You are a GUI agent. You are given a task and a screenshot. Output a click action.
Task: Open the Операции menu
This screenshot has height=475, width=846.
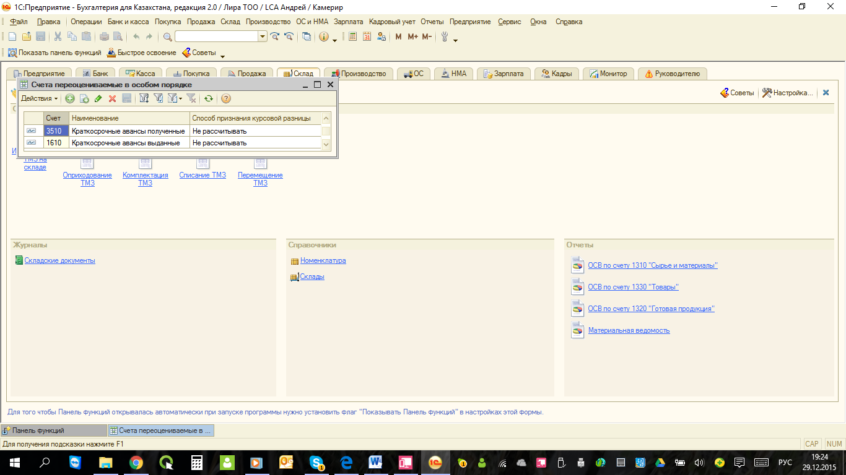point(86,22)
